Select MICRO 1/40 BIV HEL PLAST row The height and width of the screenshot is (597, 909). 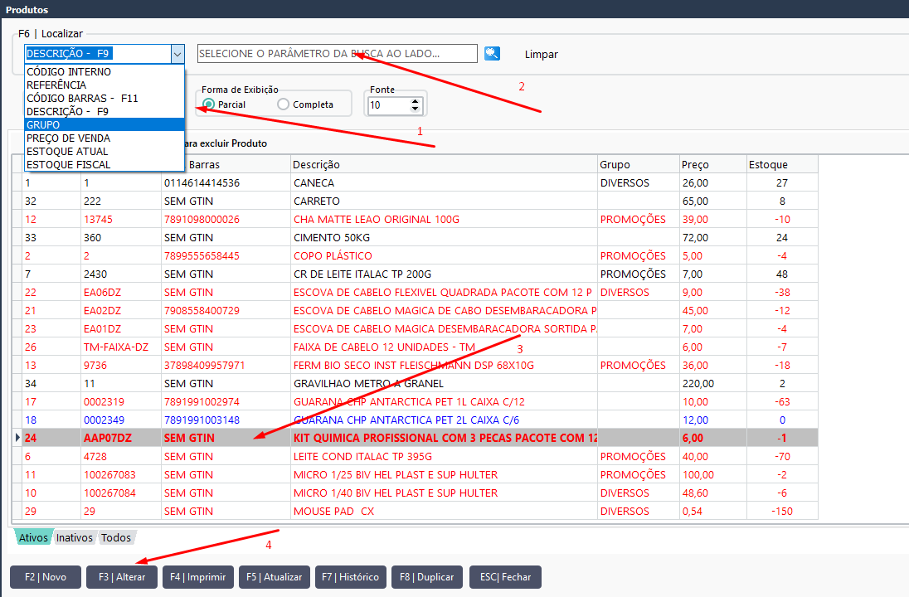click(x=415, y=493)
